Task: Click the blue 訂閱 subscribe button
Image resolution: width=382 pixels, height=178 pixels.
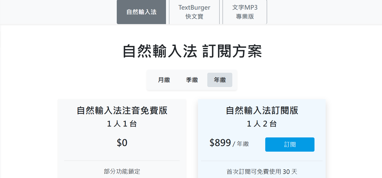Action: (x=290, y=145)
